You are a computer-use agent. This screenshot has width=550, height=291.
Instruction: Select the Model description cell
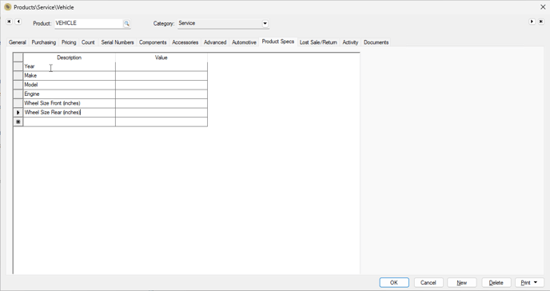click(69, 85)
